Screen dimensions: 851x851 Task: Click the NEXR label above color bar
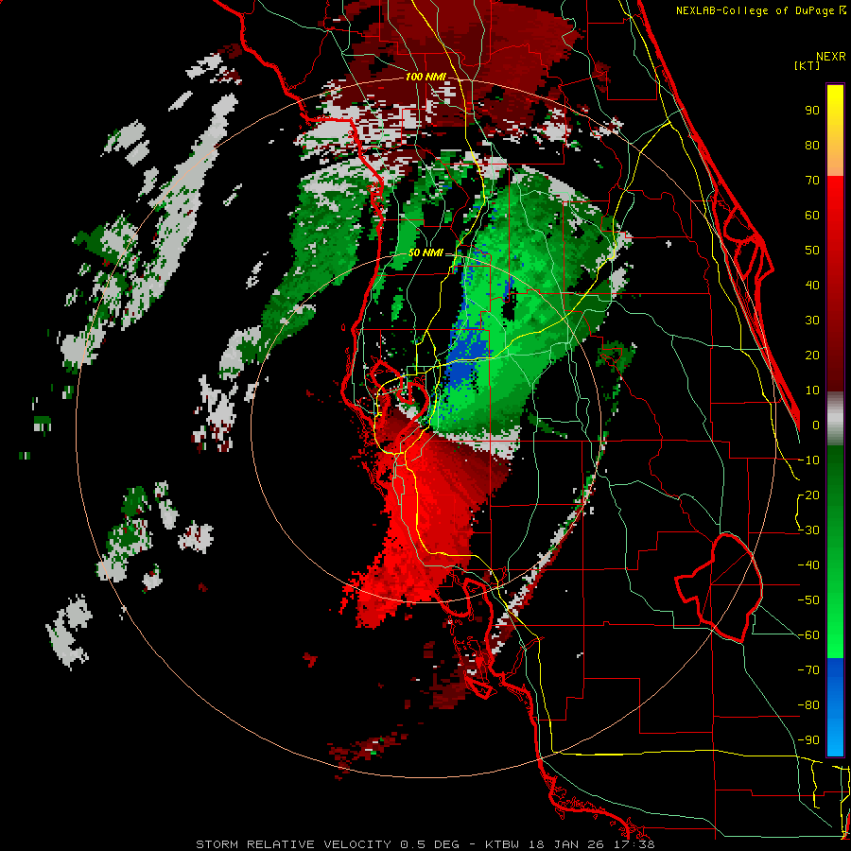point(831,57)
